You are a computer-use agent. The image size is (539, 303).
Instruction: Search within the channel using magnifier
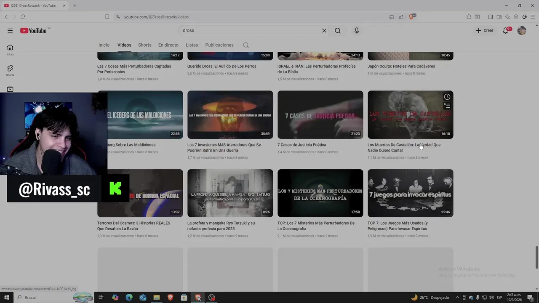(246, 45)
